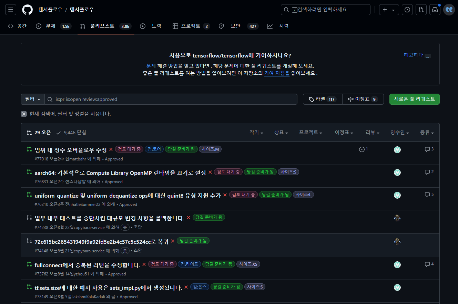458x304 pixels.
Task: Expand the 양수인 assignee filter
Action: click(400, 133)
